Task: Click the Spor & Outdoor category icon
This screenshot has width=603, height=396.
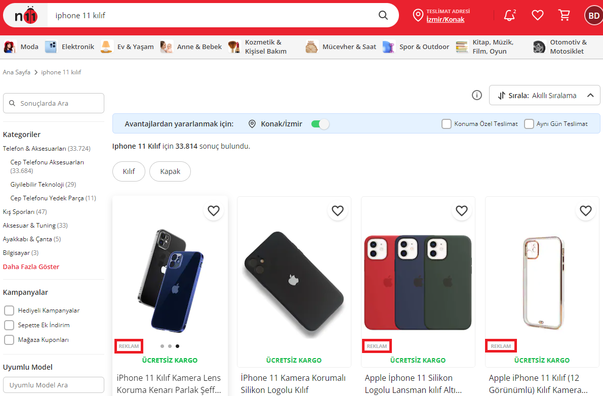Action: 388,47
